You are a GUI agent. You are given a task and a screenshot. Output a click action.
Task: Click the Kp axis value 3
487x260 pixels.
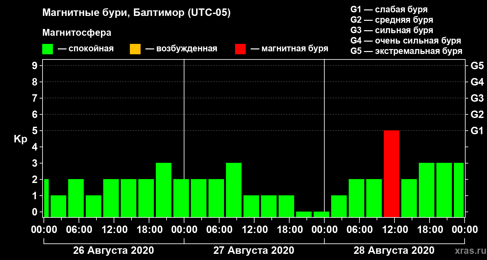coord(35,163)
